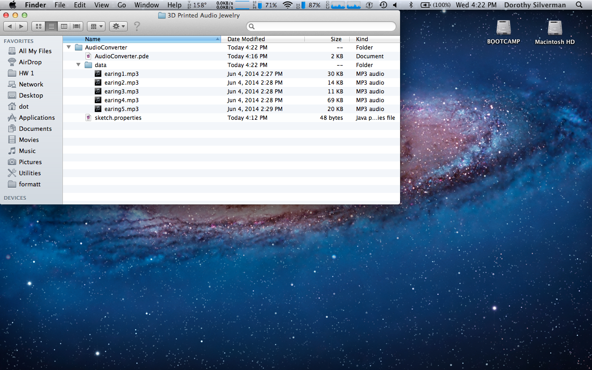Switch to column view
This screenshot has width=592, height=370.
point(64,26)
